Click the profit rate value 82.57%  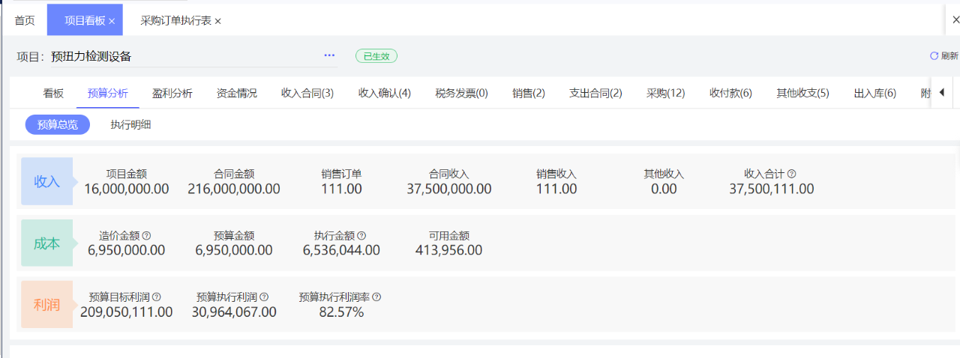(x=341, y=312)
